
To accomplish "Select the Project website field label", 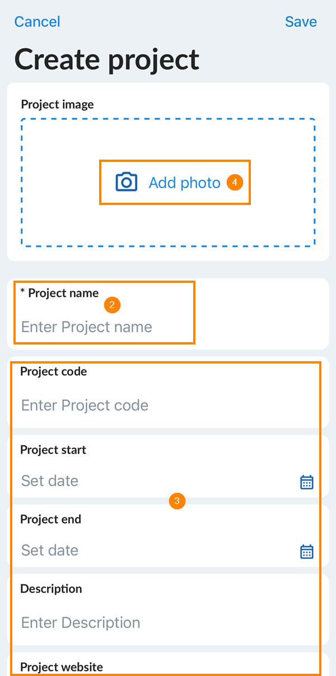I will pyautogui.click(x=62, y=667).
